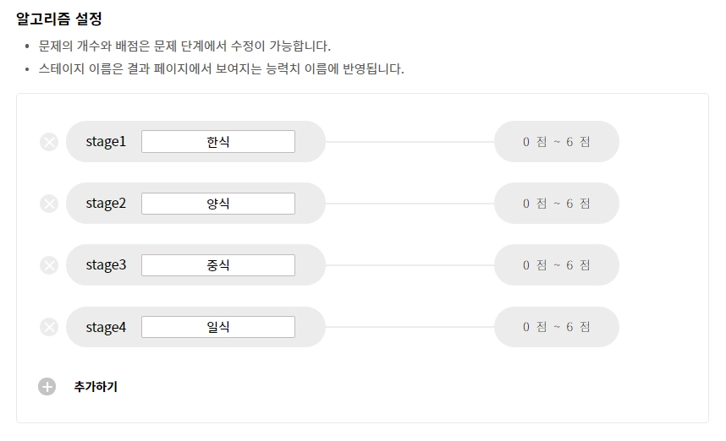The height and width of the screenshot is (441, 726).
Task: Select the stage4 label text
Action: 106,327
